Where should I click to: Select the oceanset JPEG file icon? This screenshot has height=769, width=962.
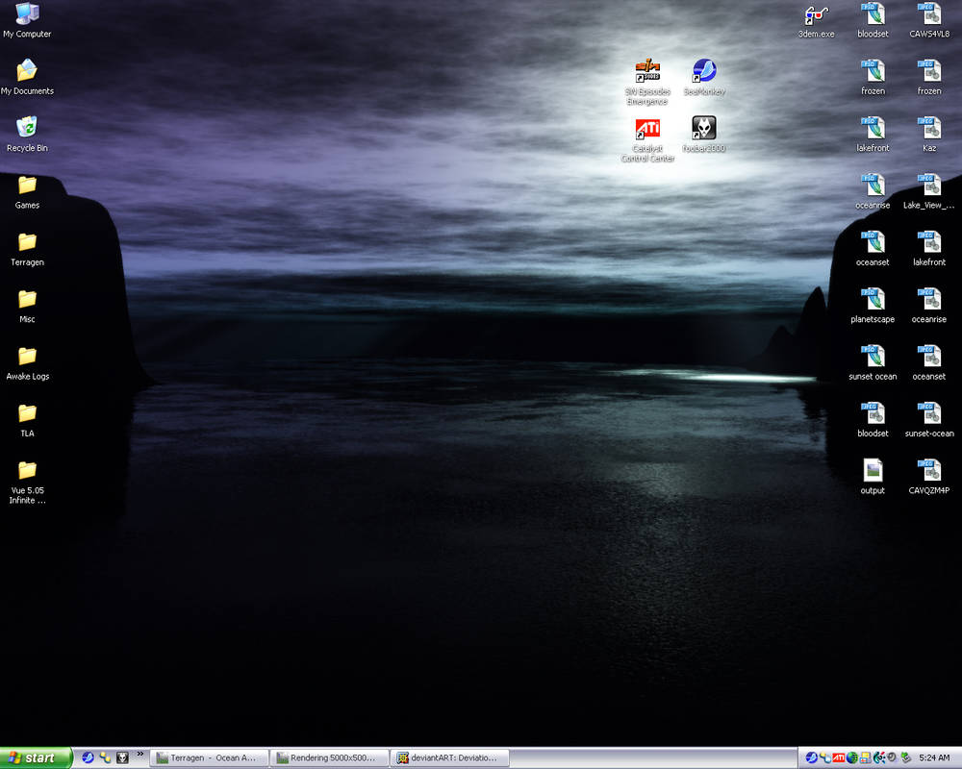point(929,362)
